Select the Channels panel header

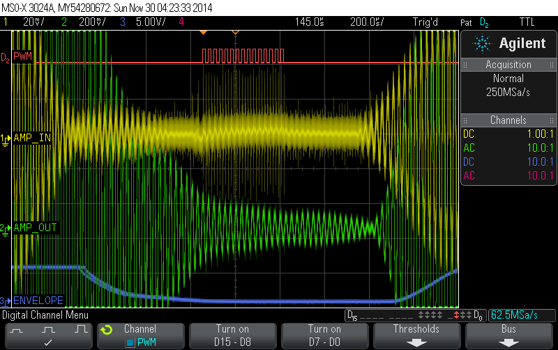click(x=508, y=120)
